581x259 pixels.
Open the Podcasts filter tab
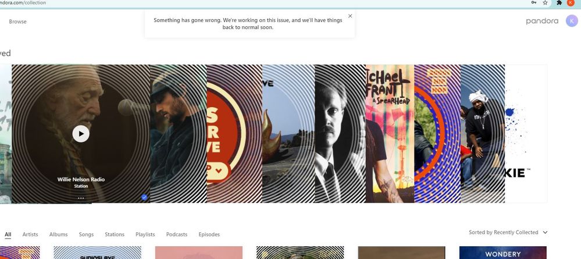pos(177,235)
